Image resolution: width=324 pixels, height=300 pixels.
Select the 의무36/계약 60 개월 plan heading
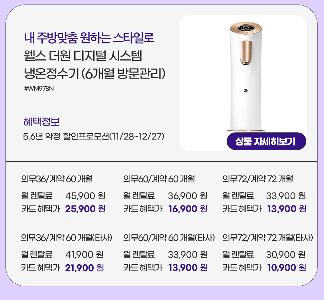click(57, 179)
